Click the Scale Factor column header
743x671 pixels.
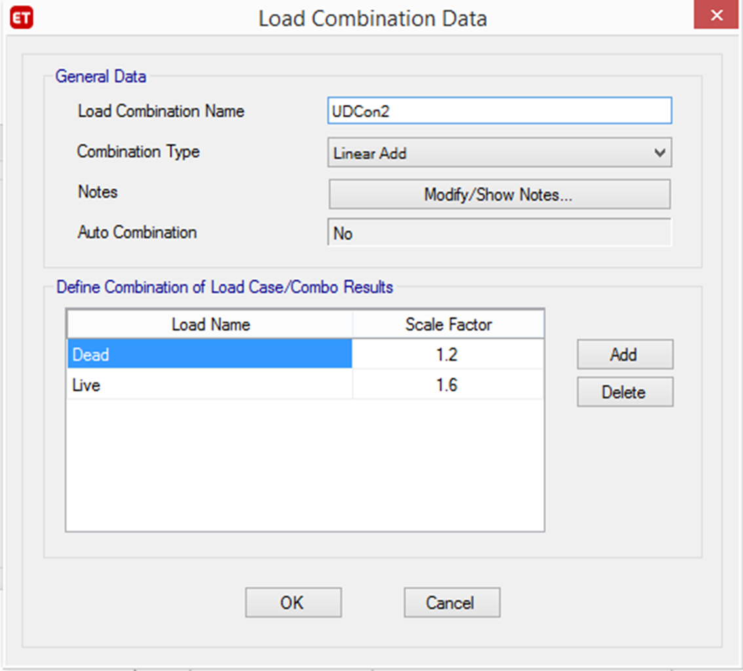tap(448, 324)
